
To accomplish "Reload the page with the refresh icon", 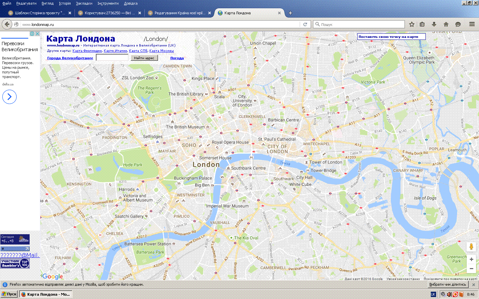I will (x=305, y=24).
